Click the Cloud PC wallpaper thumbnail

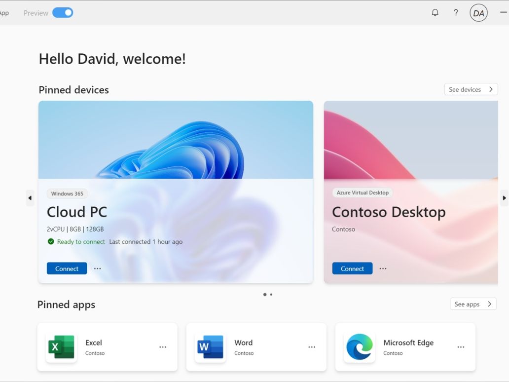click(x=176, y=140)
